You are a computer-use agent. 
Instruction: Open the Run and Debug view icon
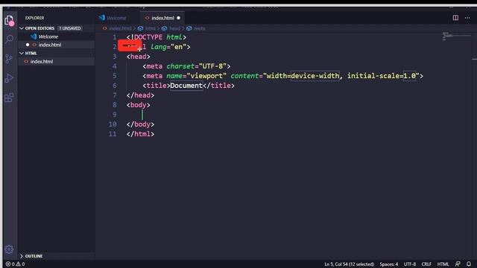9,78
